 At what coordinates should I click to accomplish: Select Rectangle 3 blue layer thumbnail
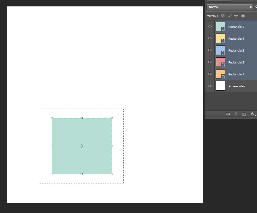(x=221, y=50)
